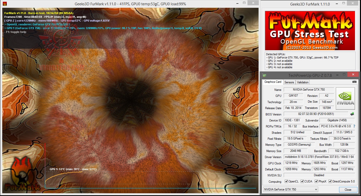Screen dimensions: 361x196
Task: Click the GPU Clock value 1219 MHz
Action: (x=291, y=163)
